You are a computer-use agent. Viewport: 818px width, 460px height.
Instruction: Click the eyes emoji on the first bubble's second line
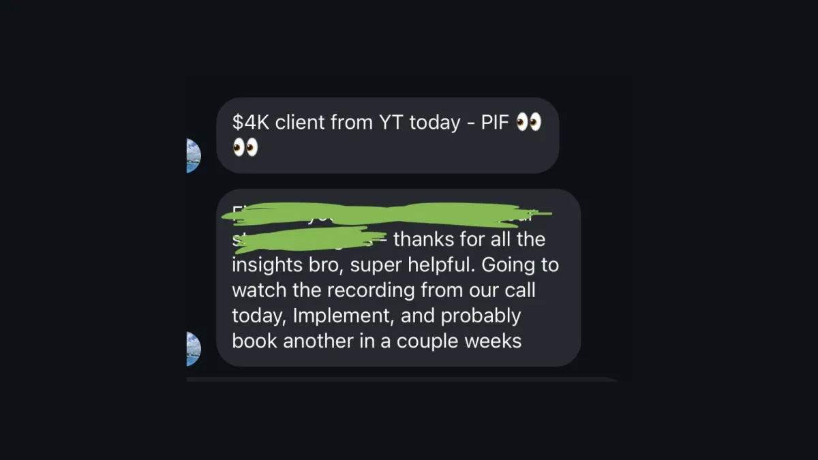[x=245, y=147]
